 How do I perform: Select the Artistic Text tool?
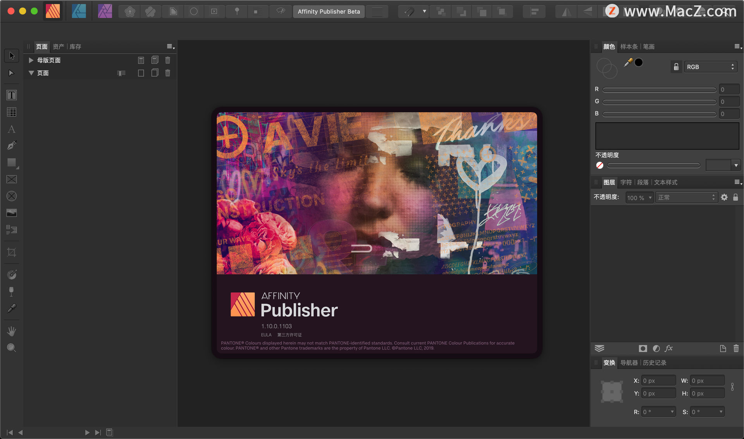[x=12, y=129]
